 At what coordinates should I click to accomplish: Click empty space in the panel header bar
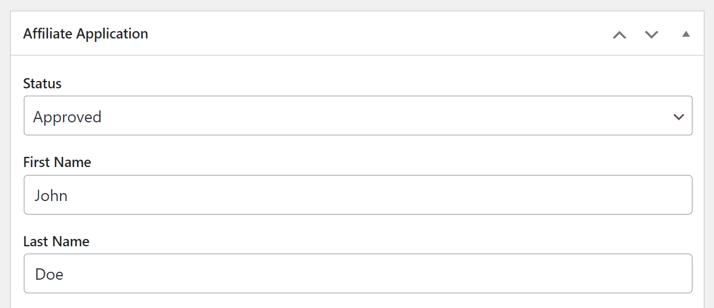click(x=374, y=34)
